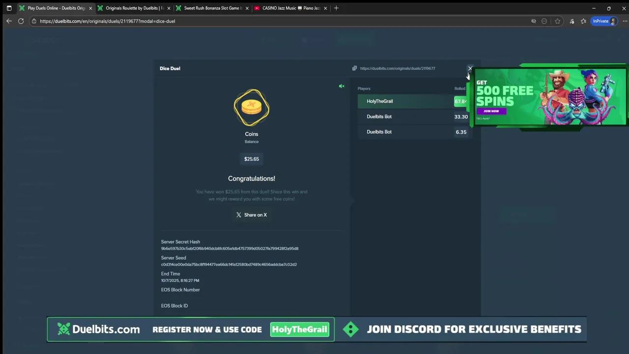The width and height of the screenshot is (629, 354).
Task: Select the HolyTheGrail player row
Action: [414, 101]
